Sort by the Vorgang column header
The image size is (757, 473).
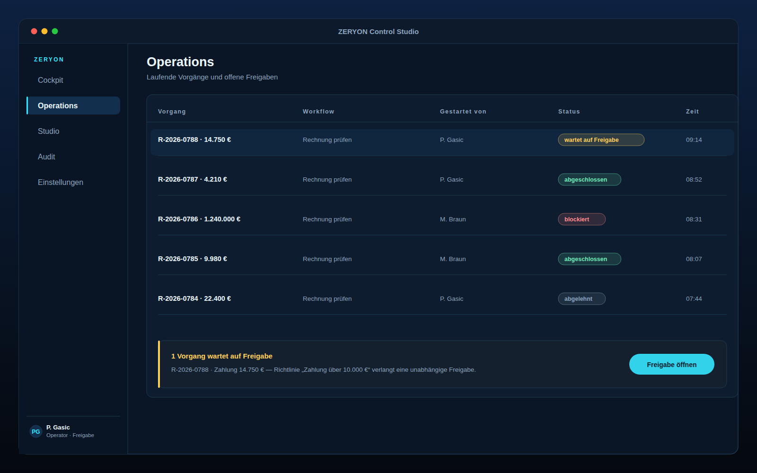172,112
